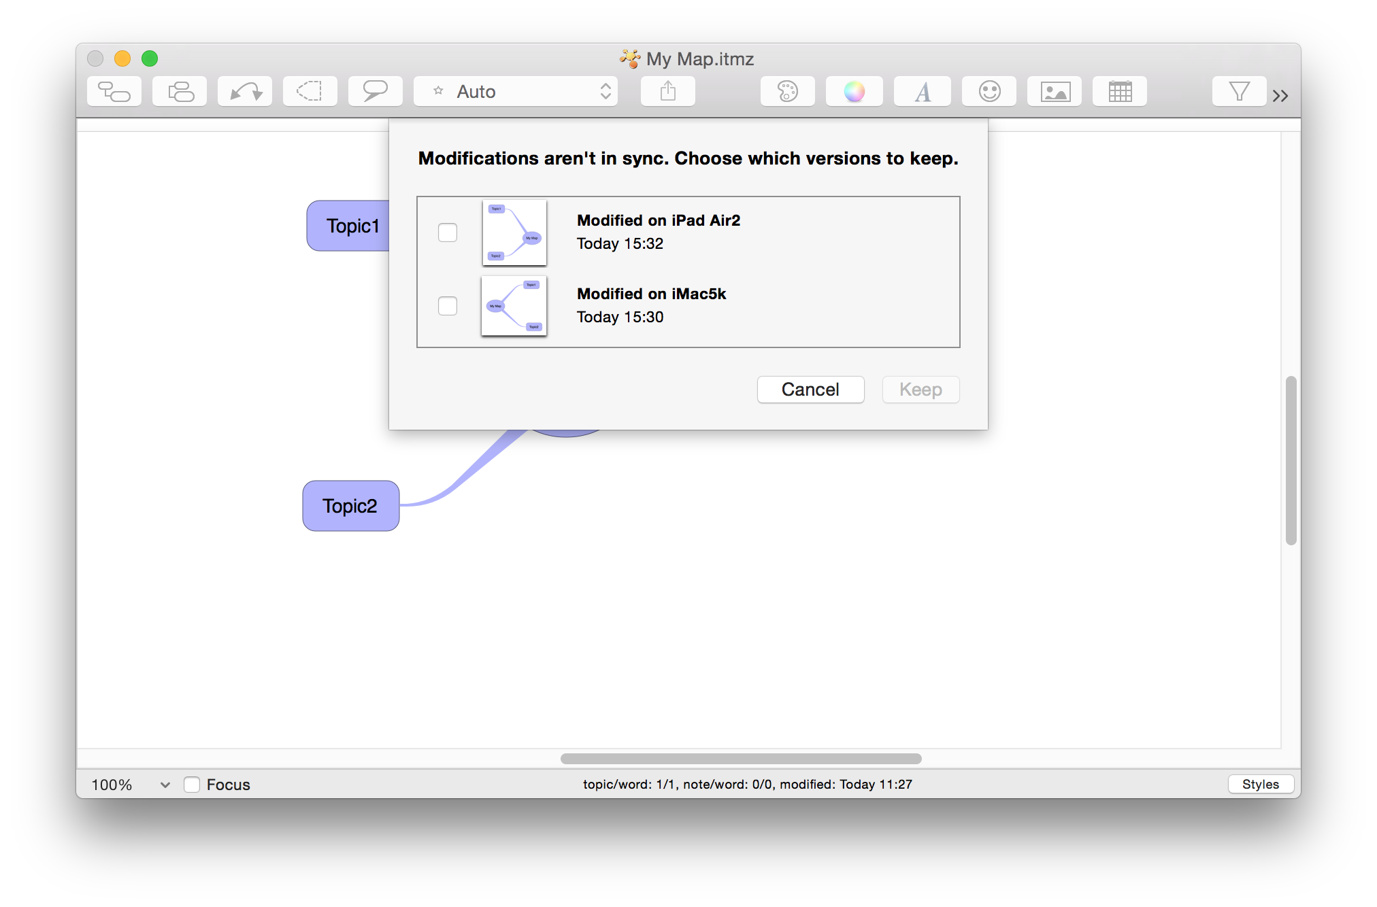This screenshot has height=907, width=1377.
Task: Click the calendar date icon
Action: 1120,92
